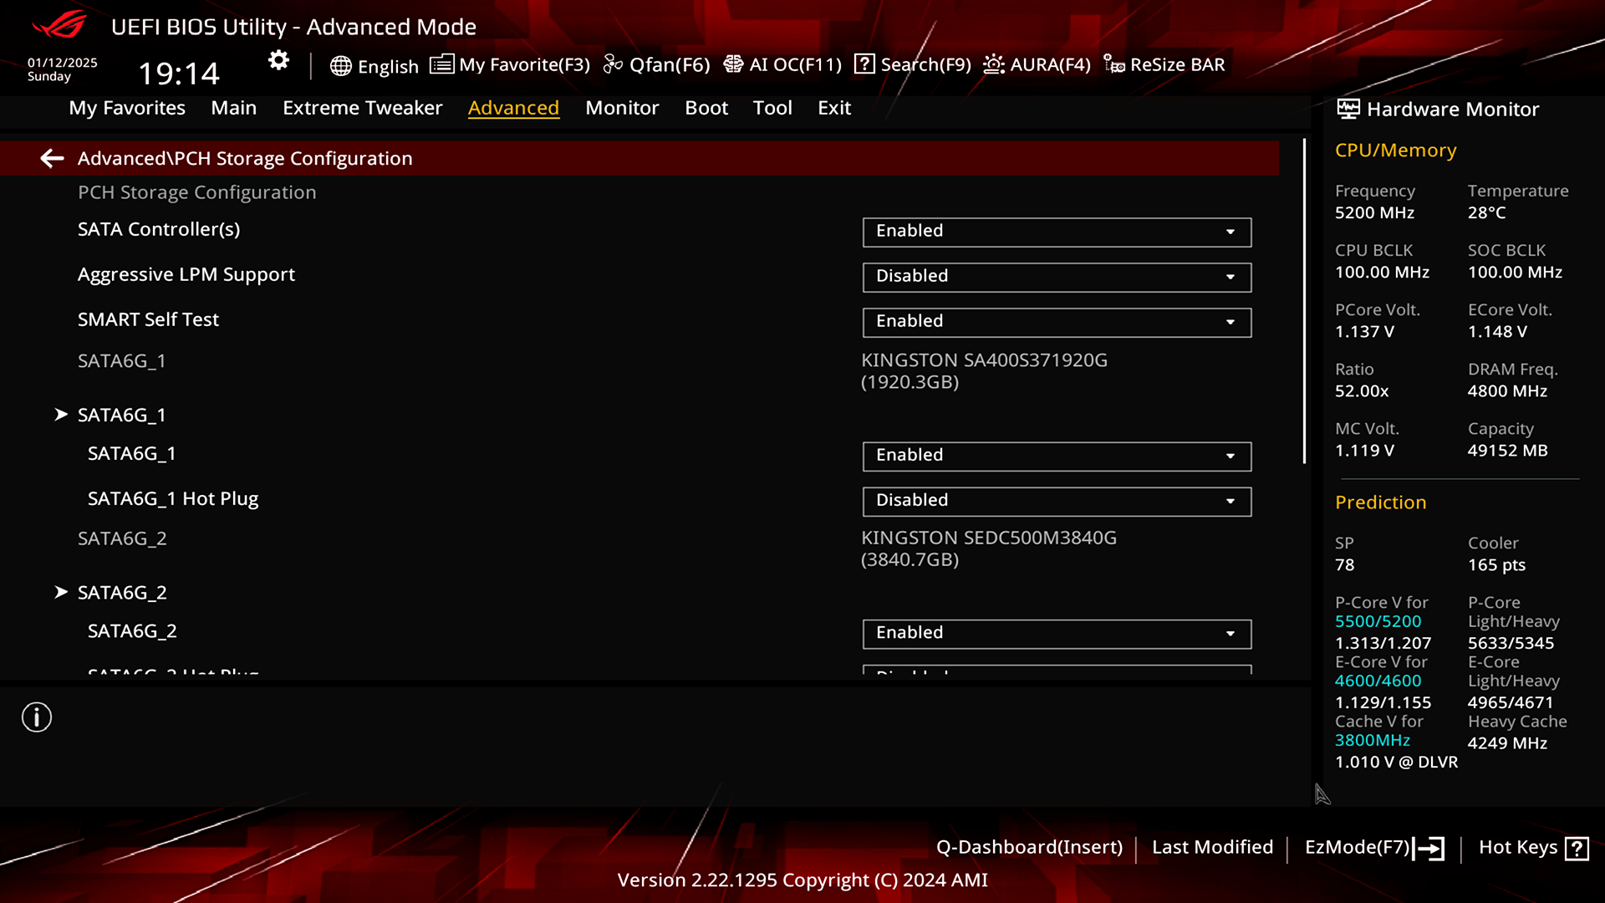This screenshot has height=903, width=1605.
Task: Open AURA lighting settings
Action: click(x=1035, y=64)
